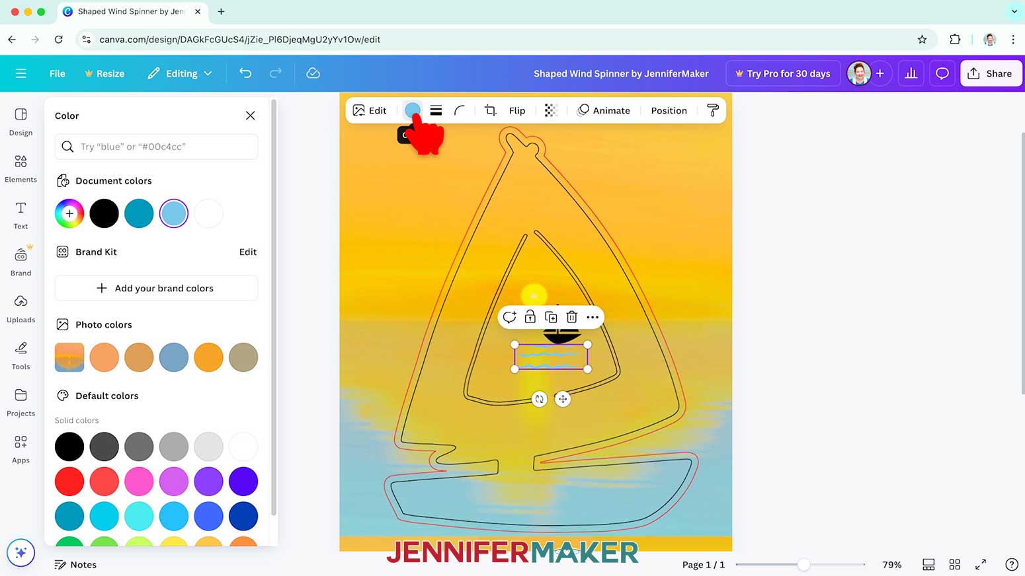This screenshot has height=576, width=1025.
Task: Open the insights bar chart icon
Action: [x=911, y=73]
